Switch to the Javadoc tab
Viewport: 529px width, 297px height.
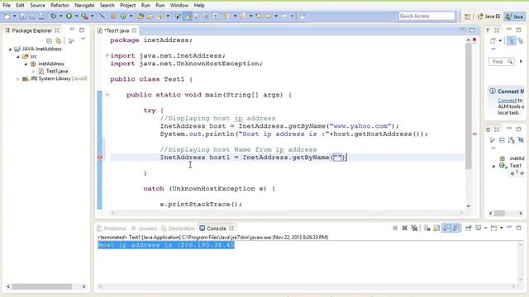pyautogui.click(x=144, y=229)
